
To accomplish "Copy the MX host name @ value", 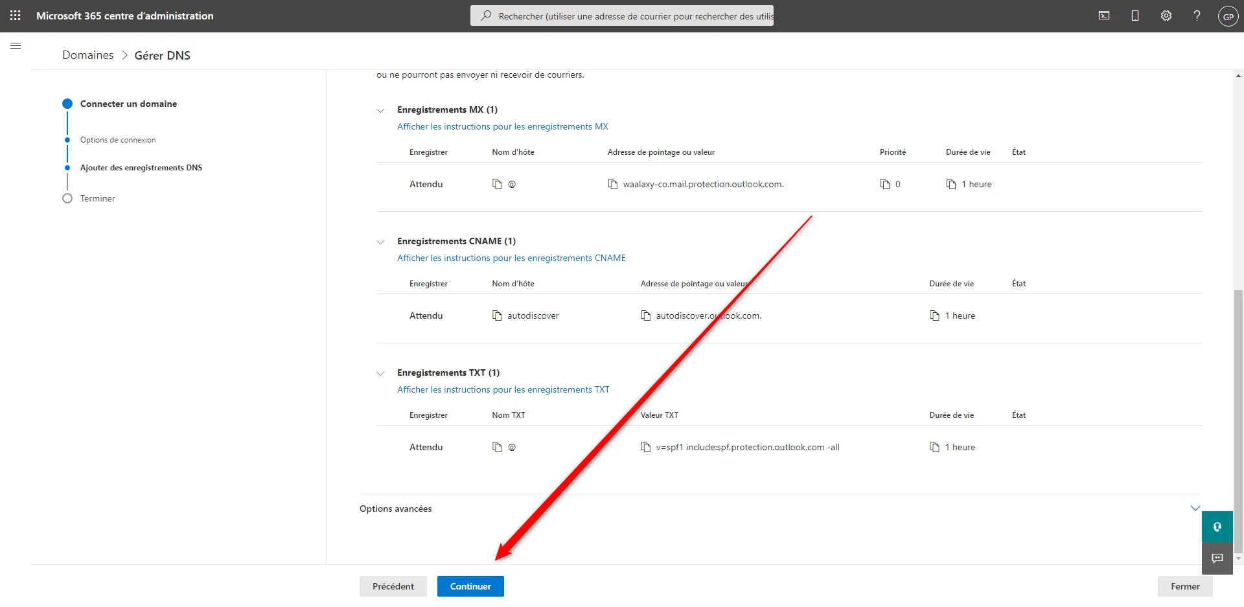I will pyautogui.click(x=497, y=184).
